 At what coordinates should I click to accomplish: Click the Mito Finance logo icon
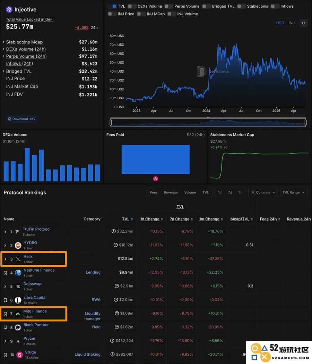18,314
